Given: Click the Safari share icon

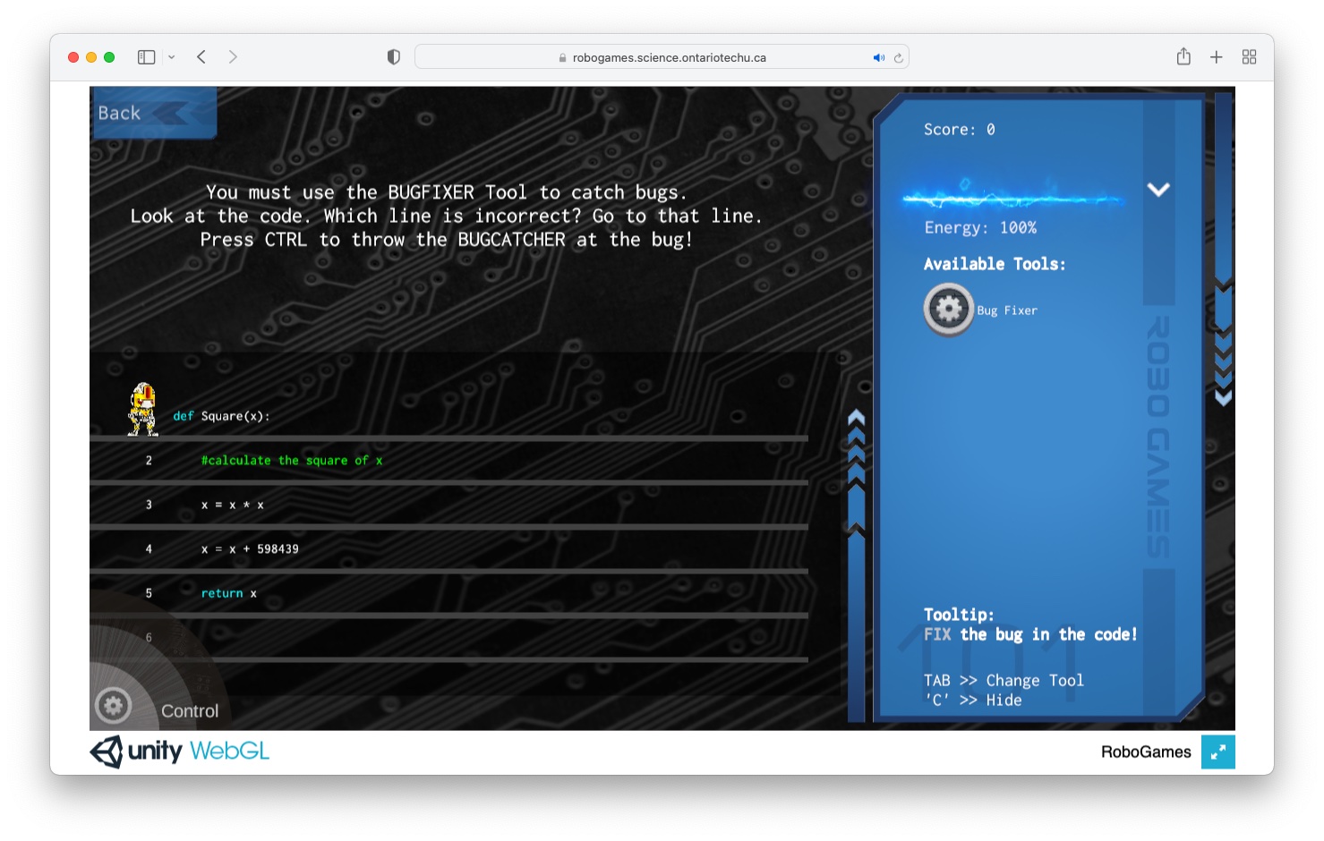Looking at the screenshot, I should click(x=1183, y=57).
